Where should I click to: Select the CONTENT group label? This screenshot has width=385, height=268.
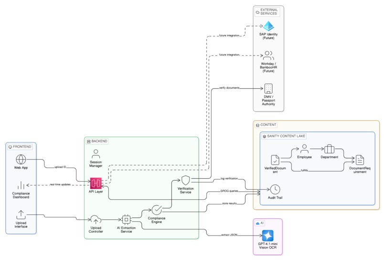[266, 125]
